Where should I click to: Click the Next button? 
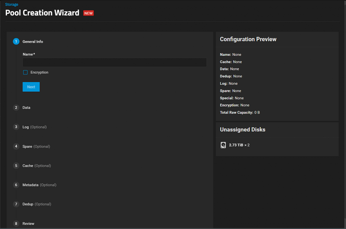pos(31,87)
